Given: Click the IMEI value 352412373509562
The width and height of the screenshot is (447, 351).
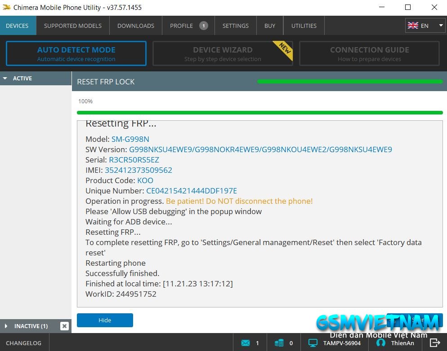Looking at the screenshot, I should [139, 170].
